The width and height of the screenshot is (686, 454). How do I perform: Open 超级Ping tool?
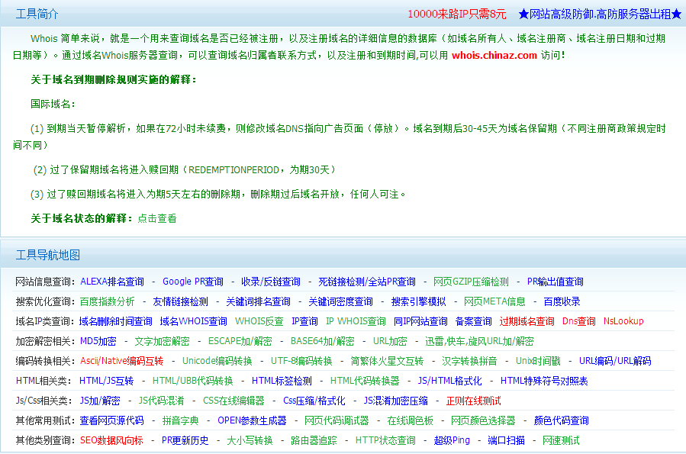[x=452, y=440]
